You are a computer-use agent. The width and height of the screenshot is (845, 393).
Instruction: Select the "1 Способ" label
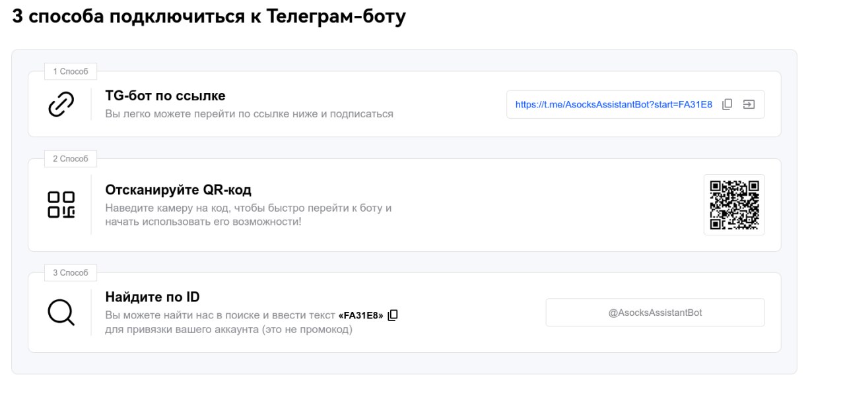coord(71,71)
